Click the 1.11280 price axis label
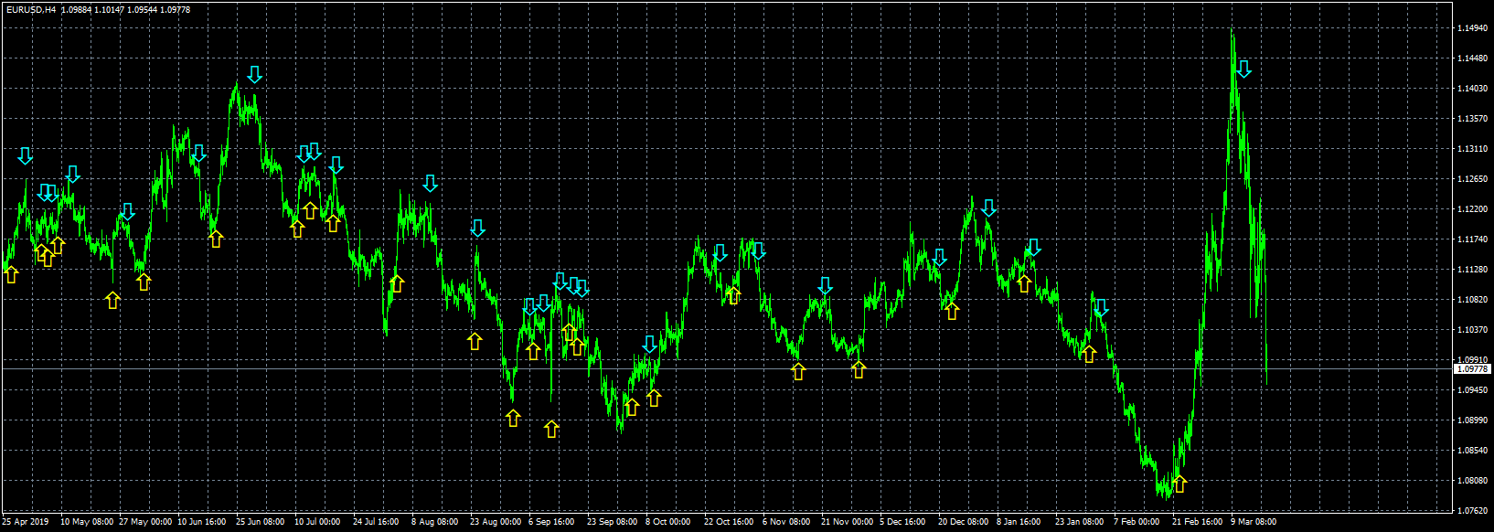1494x532 pixels. tap(1471, 270)
